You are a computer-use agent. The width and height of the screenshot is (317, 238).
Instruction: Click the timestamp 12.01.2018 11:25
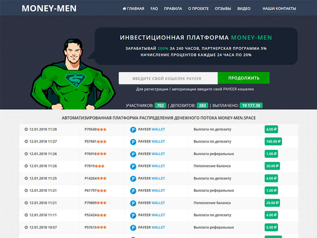[x=43, y=178]
